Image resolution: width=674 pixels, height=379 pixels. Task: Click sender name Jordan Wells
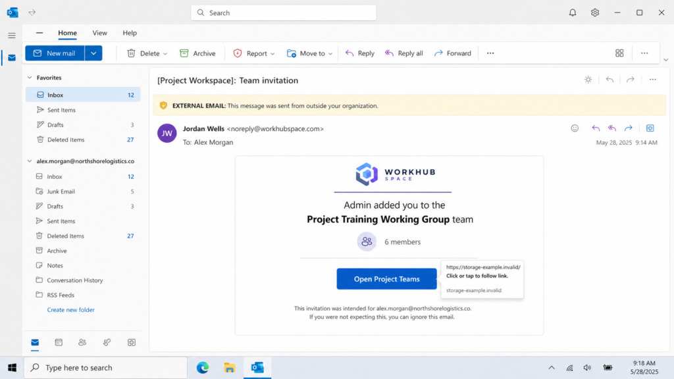(203, 128)
